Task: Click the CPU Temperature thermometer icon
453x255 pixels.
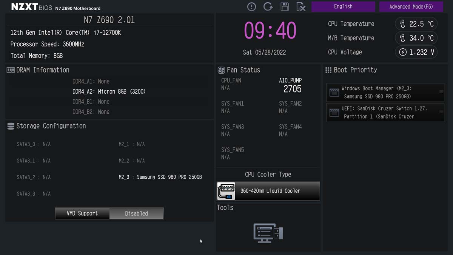Action: click(402, 24)
